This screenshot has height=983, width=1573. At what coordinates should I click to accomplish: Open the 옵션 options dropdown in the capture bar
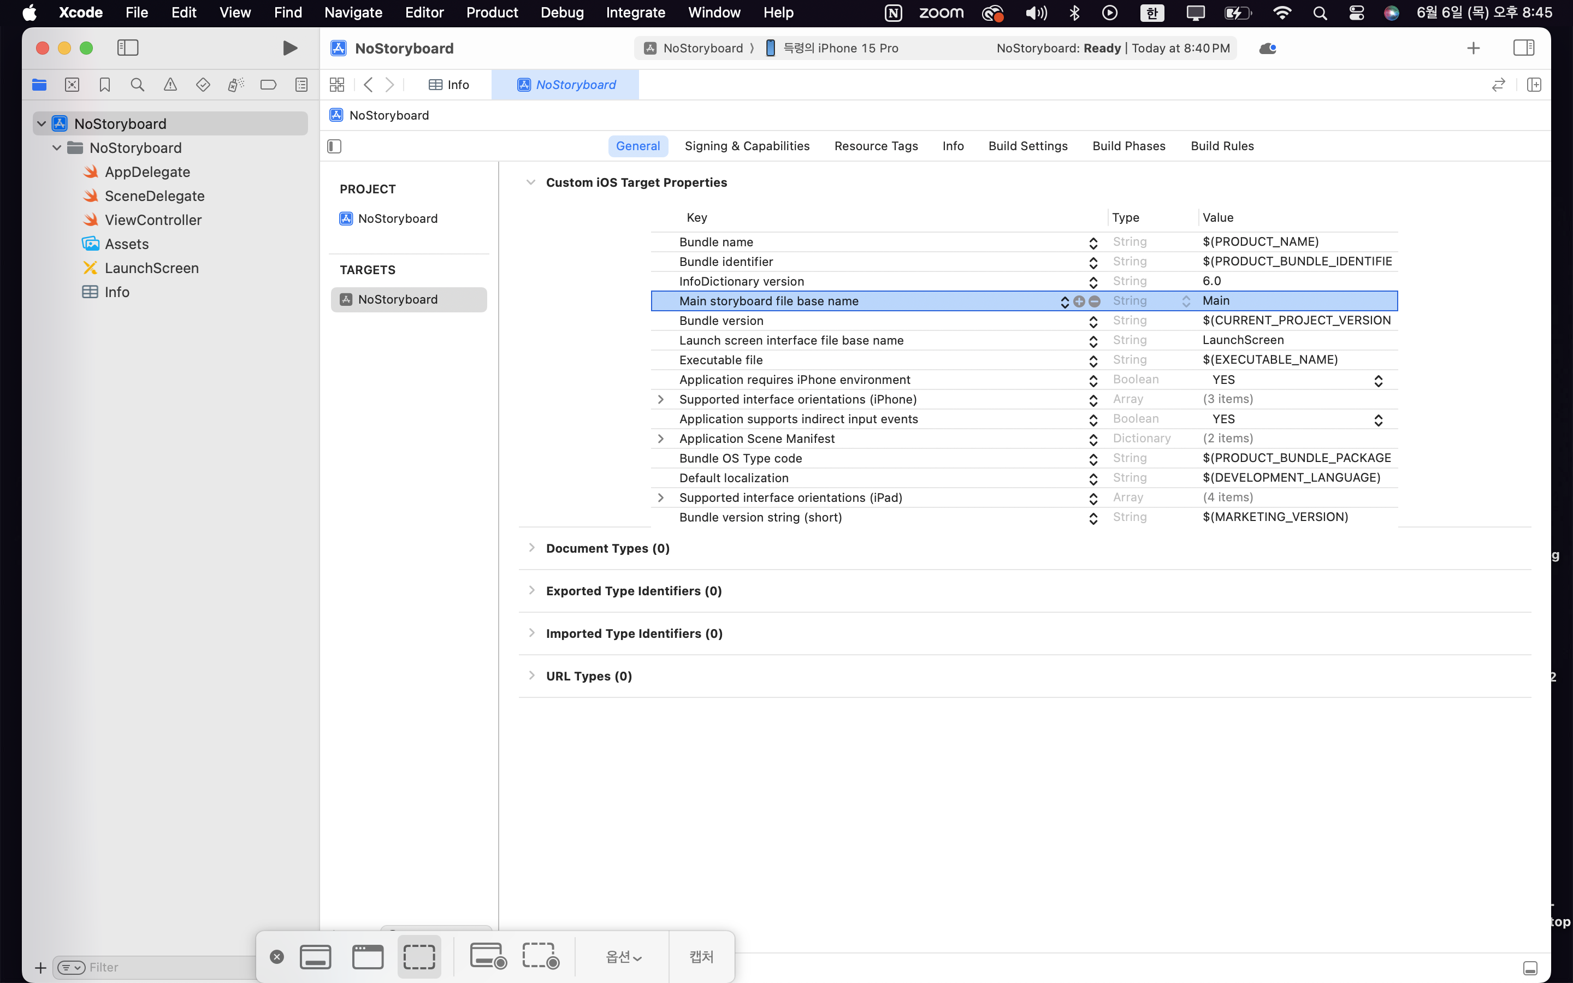pyautogui.click(x=623, y=956)
